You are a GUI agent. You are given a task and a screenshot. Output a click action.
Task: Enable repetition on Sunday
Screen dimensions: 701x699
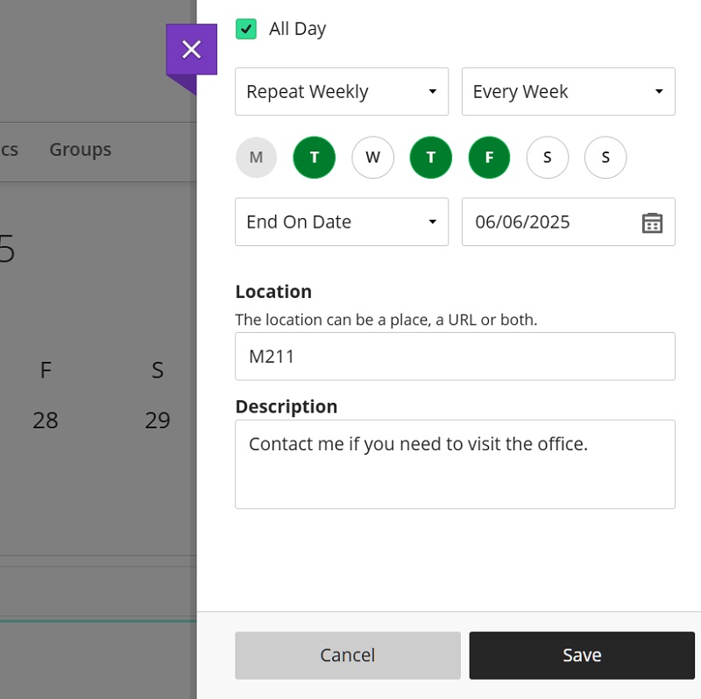pyautogui.click(x=605, y=157)
